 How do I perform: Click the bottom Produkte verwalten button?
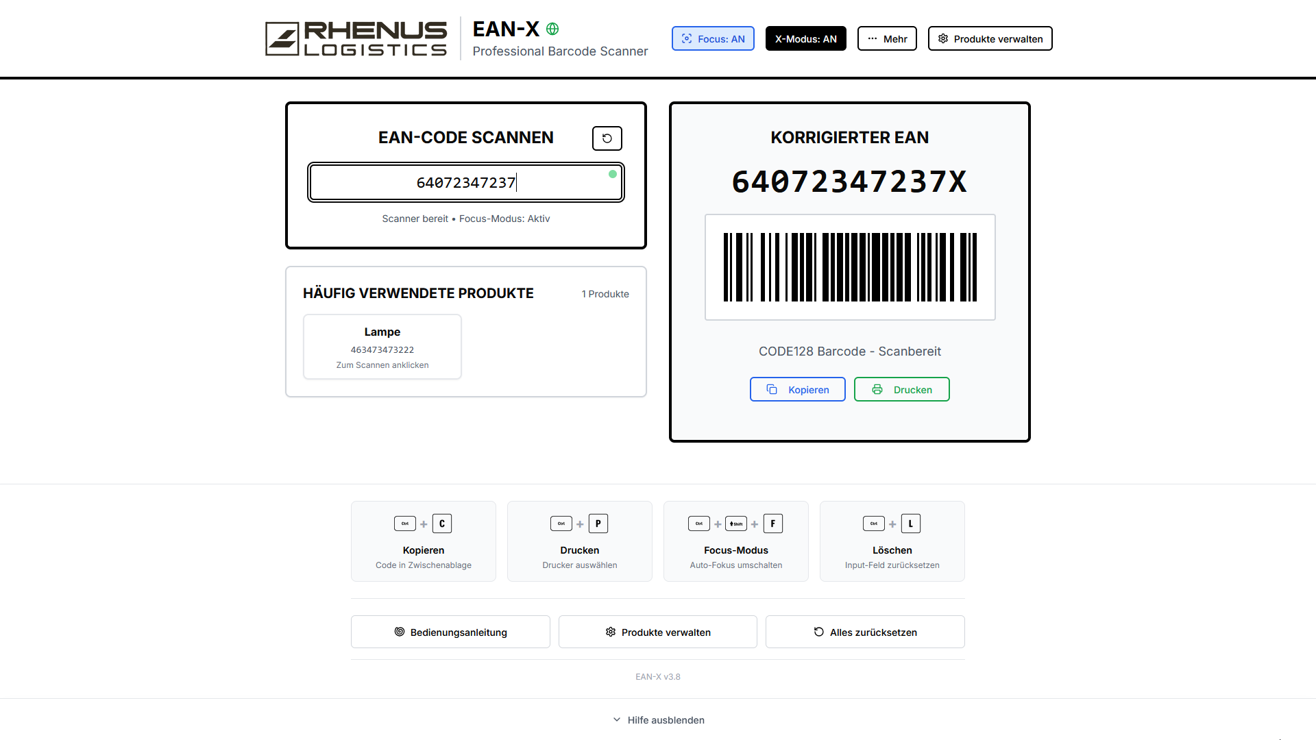point(657,632)
